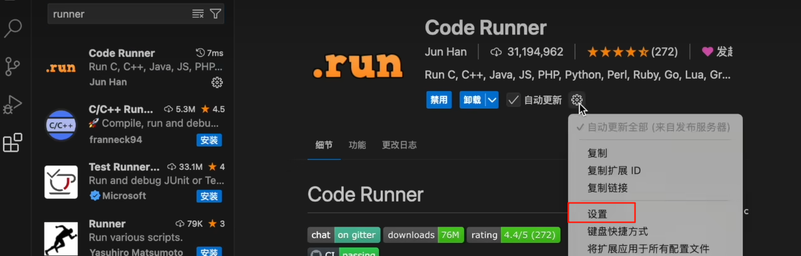Open dropdown arrow beside 卸载
The image size is (801, 256).
(492, 100)
